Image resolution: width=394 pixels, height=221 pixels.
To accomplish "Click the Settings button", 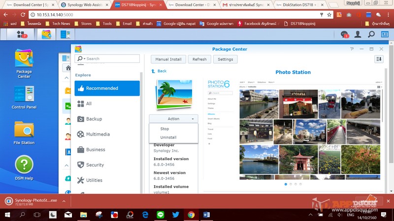I will coord(226,59).
